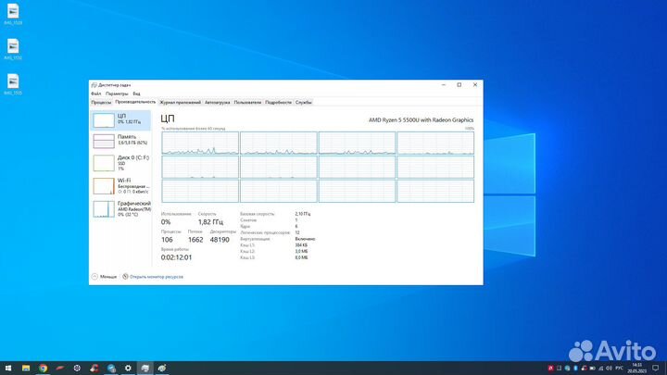Image resolution: width=667 pixels, height=375 pixels.
Task: Select the Wi-Fi item in sidebar
Action: (x=120, y=186)
